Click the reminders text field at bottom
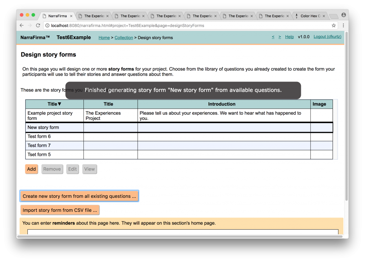 click(182, 232)
